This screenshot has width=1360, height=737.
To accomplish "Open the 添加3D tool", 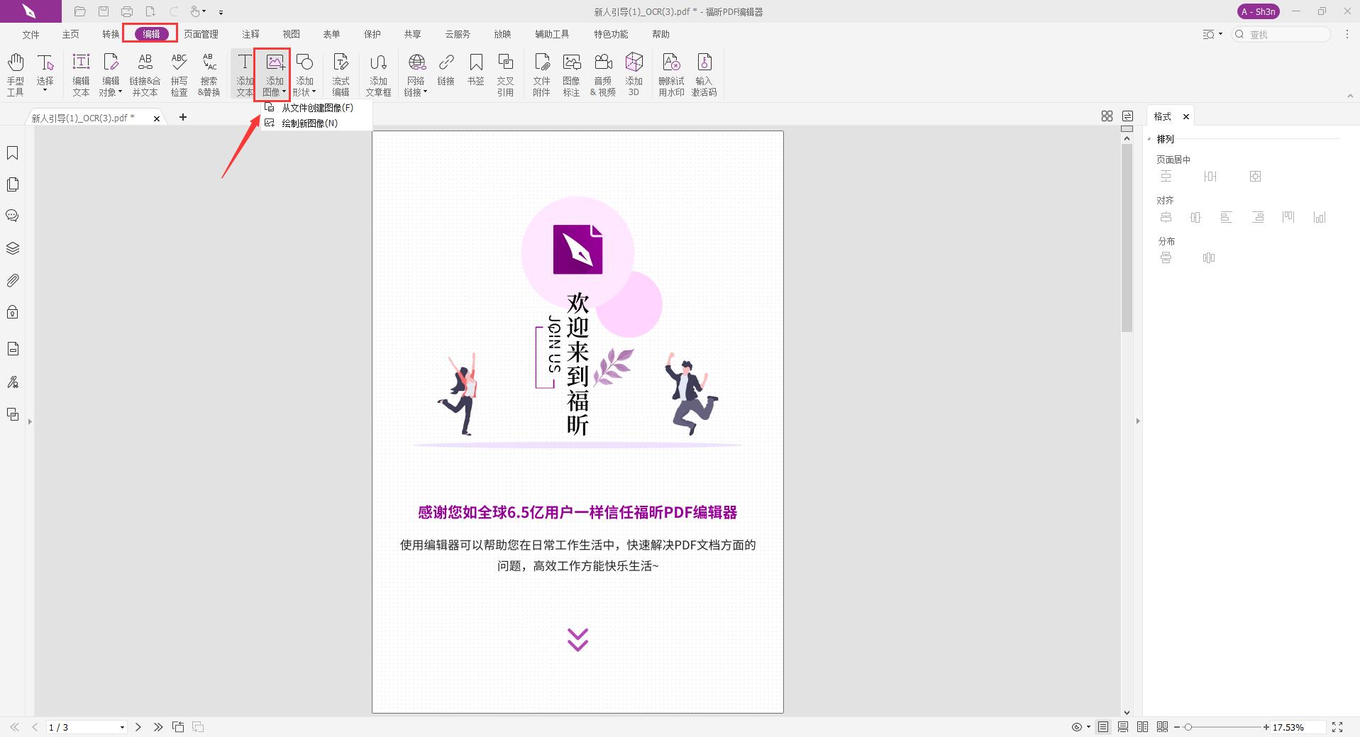I will point(634,73).
